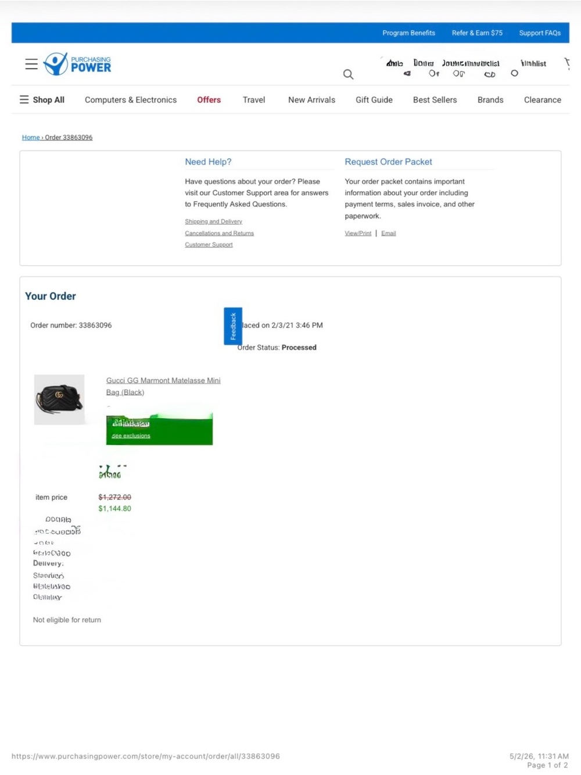Screen dimensions: 581x775
Task: Open the Customer Support link
Action: coord(209,245)
